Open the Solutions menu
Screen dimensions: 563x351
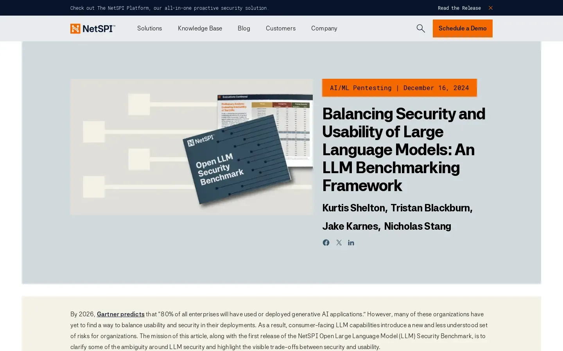149,28
